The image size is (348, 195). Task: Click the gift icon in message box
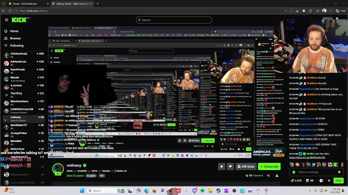coord(294,172)
